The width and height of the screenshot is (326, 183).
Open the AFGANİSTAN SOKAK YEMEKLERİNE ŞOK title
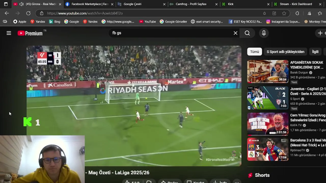(x=307, y=65)
